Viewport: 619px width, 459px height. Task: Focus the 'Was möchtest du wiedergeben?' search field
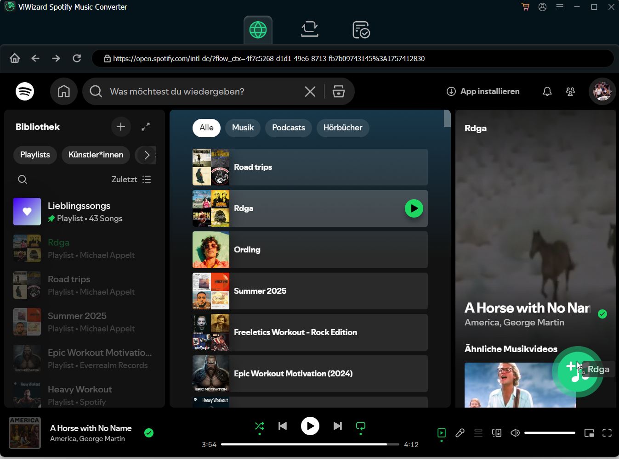pyautogui.click(x=202, y=91)
